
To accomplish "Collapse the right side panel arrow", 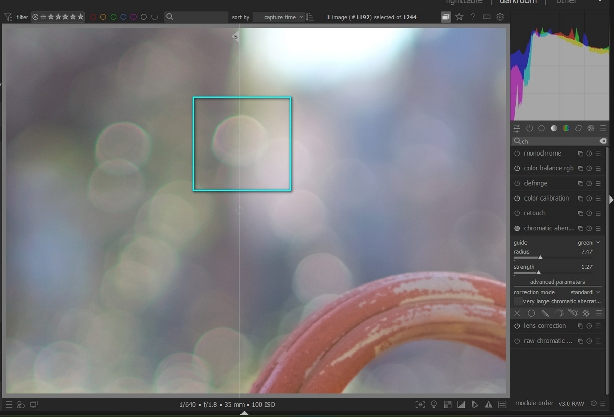I will tap(610, 200).
